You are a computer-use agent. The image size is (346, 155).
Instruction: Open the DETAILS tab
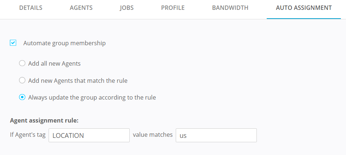click(31, 8)
